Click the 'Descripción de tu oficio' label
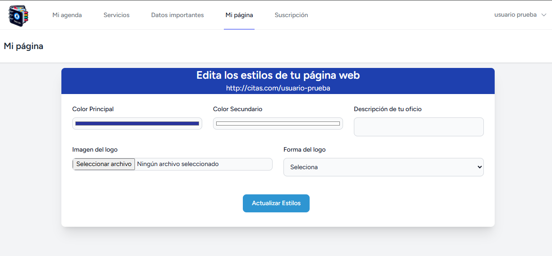Screen dimensions: 552x256 click(388, 109)
